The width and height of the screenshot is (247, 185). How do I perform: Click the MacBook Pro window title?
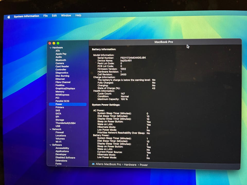pos(164,42)
